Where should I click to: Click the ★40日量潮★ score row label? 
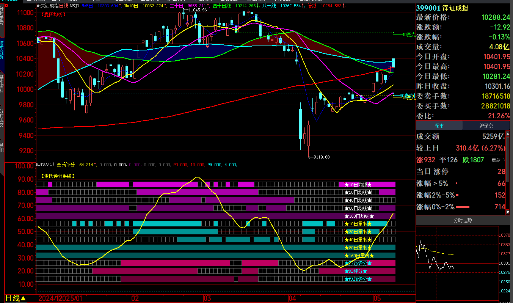[358, 240]
